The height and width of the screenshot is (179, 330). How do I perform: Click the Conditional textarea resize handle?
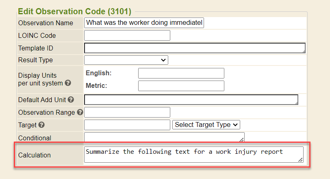[x=242, y=140]
